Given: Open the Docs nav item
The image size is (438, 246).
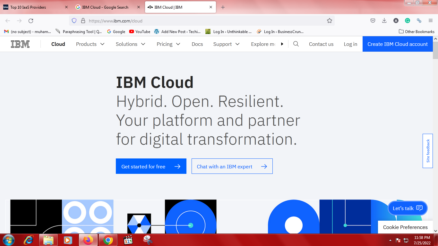Looking at the screenshot, I should 197,44.
